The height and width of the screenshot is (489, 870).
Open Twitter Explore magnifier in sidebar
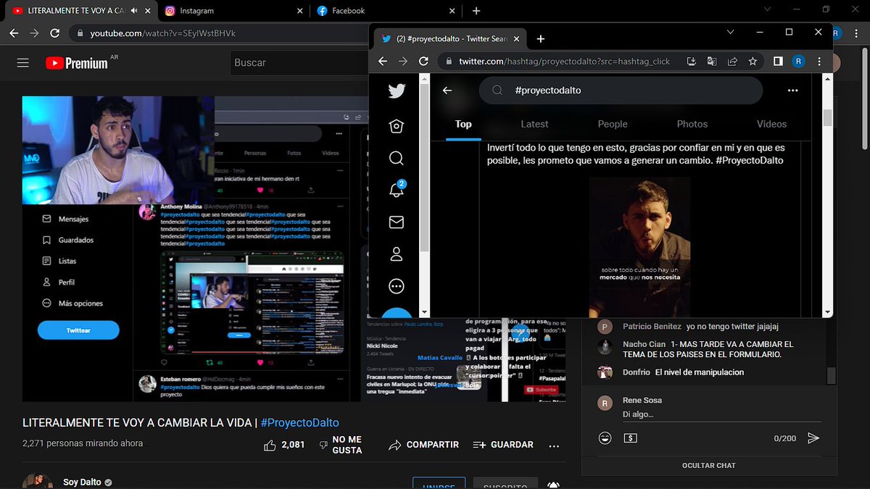click(x=397, y=158)
